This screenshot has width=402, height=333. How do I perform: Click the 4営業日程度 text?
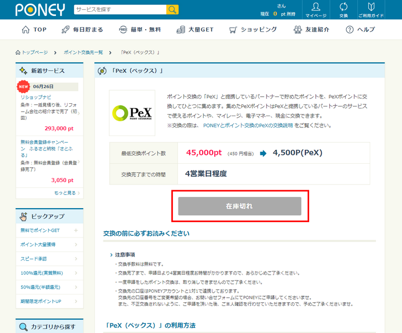click(206, 174)
